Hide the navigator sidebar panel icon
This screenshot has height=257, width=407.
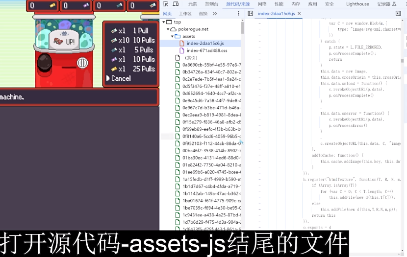tap(250, 14)
